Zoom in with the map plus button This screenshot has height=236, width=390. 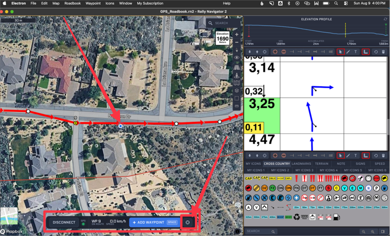point(236,34)
